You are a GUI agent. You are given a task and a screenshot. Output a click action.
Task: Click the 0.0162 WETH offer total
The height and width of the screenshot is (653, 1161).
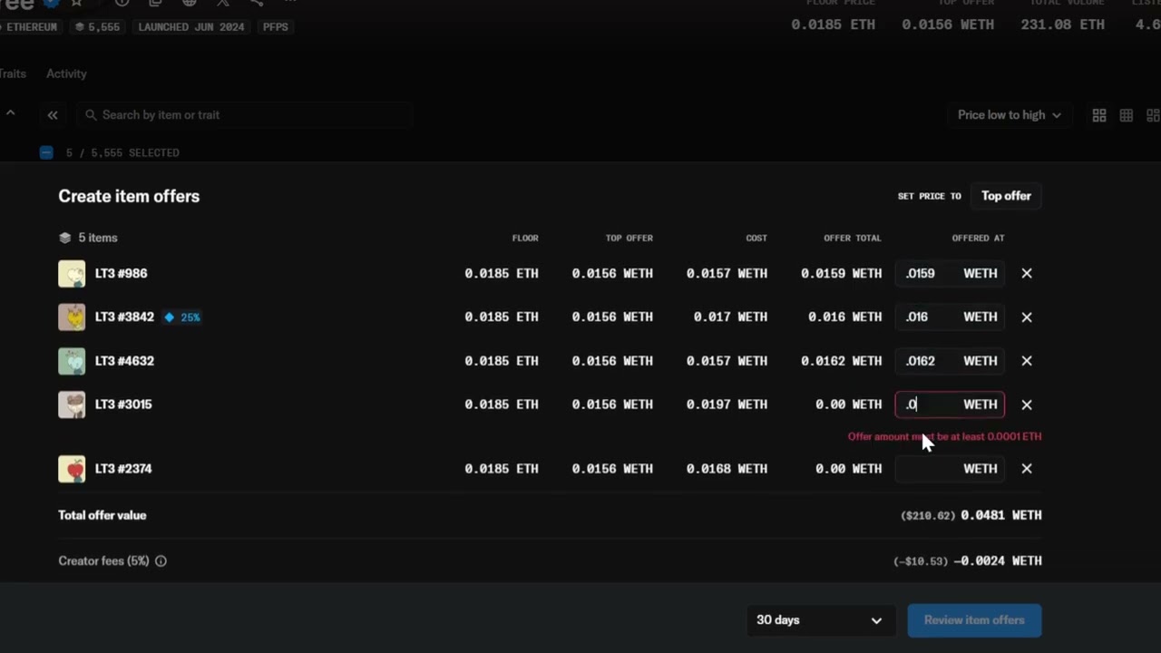coord(841,360)
